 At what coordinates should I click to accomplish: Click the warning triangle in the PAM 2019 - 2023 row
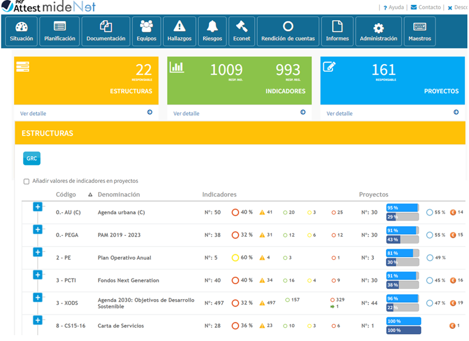(262, 235)
